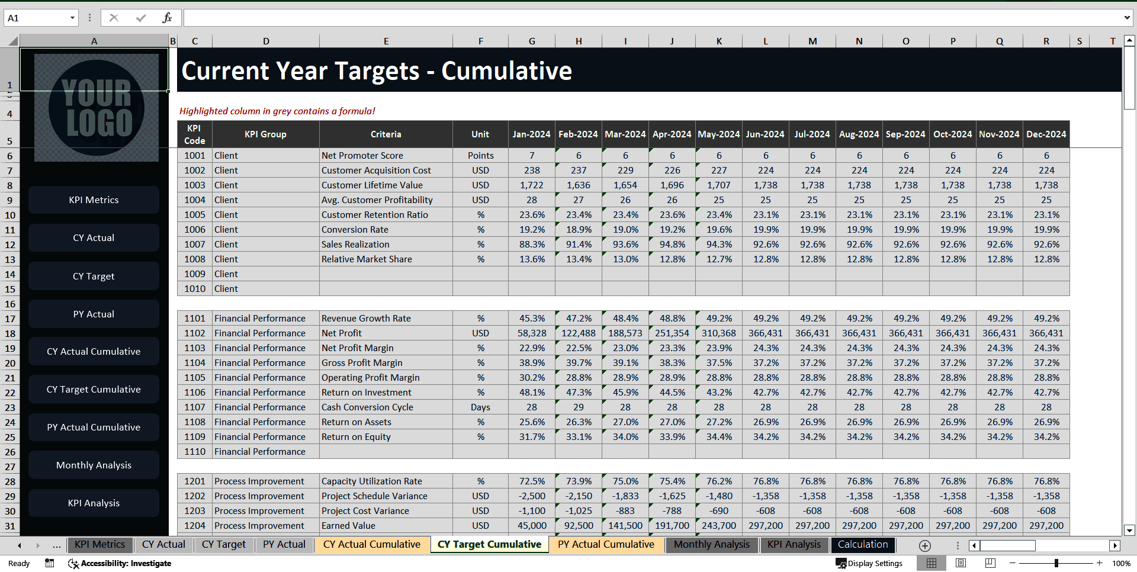Click the formula bar options dots

coord(89,18)
